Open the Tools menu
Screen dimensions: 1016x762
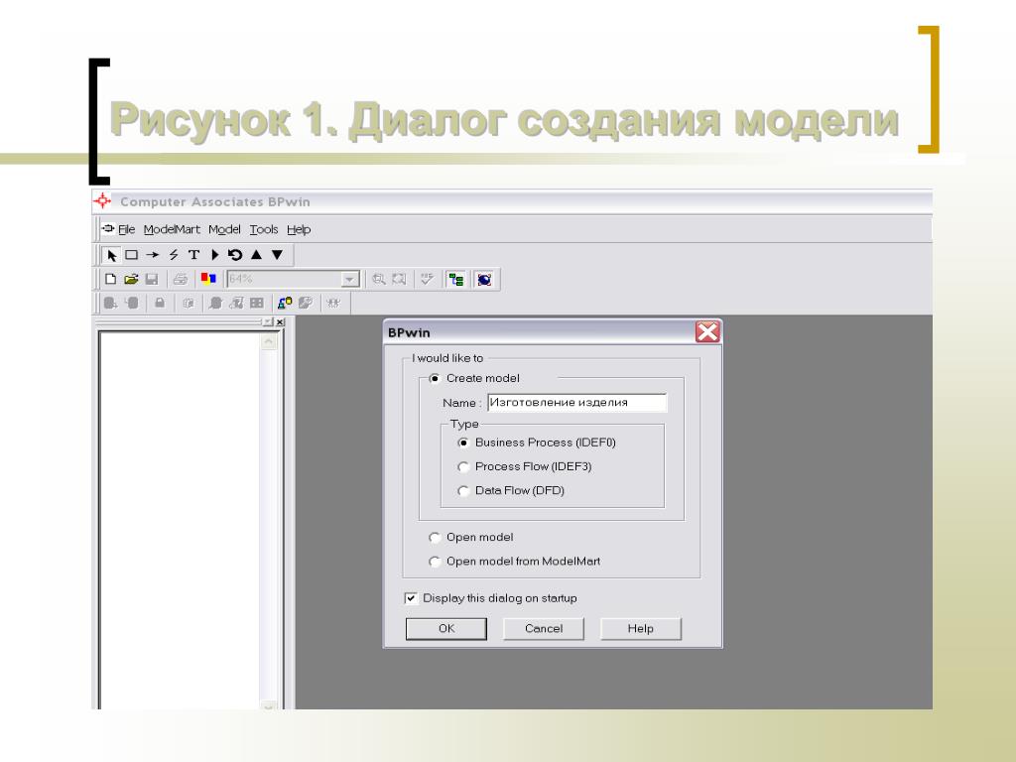(x=264, y=229)
